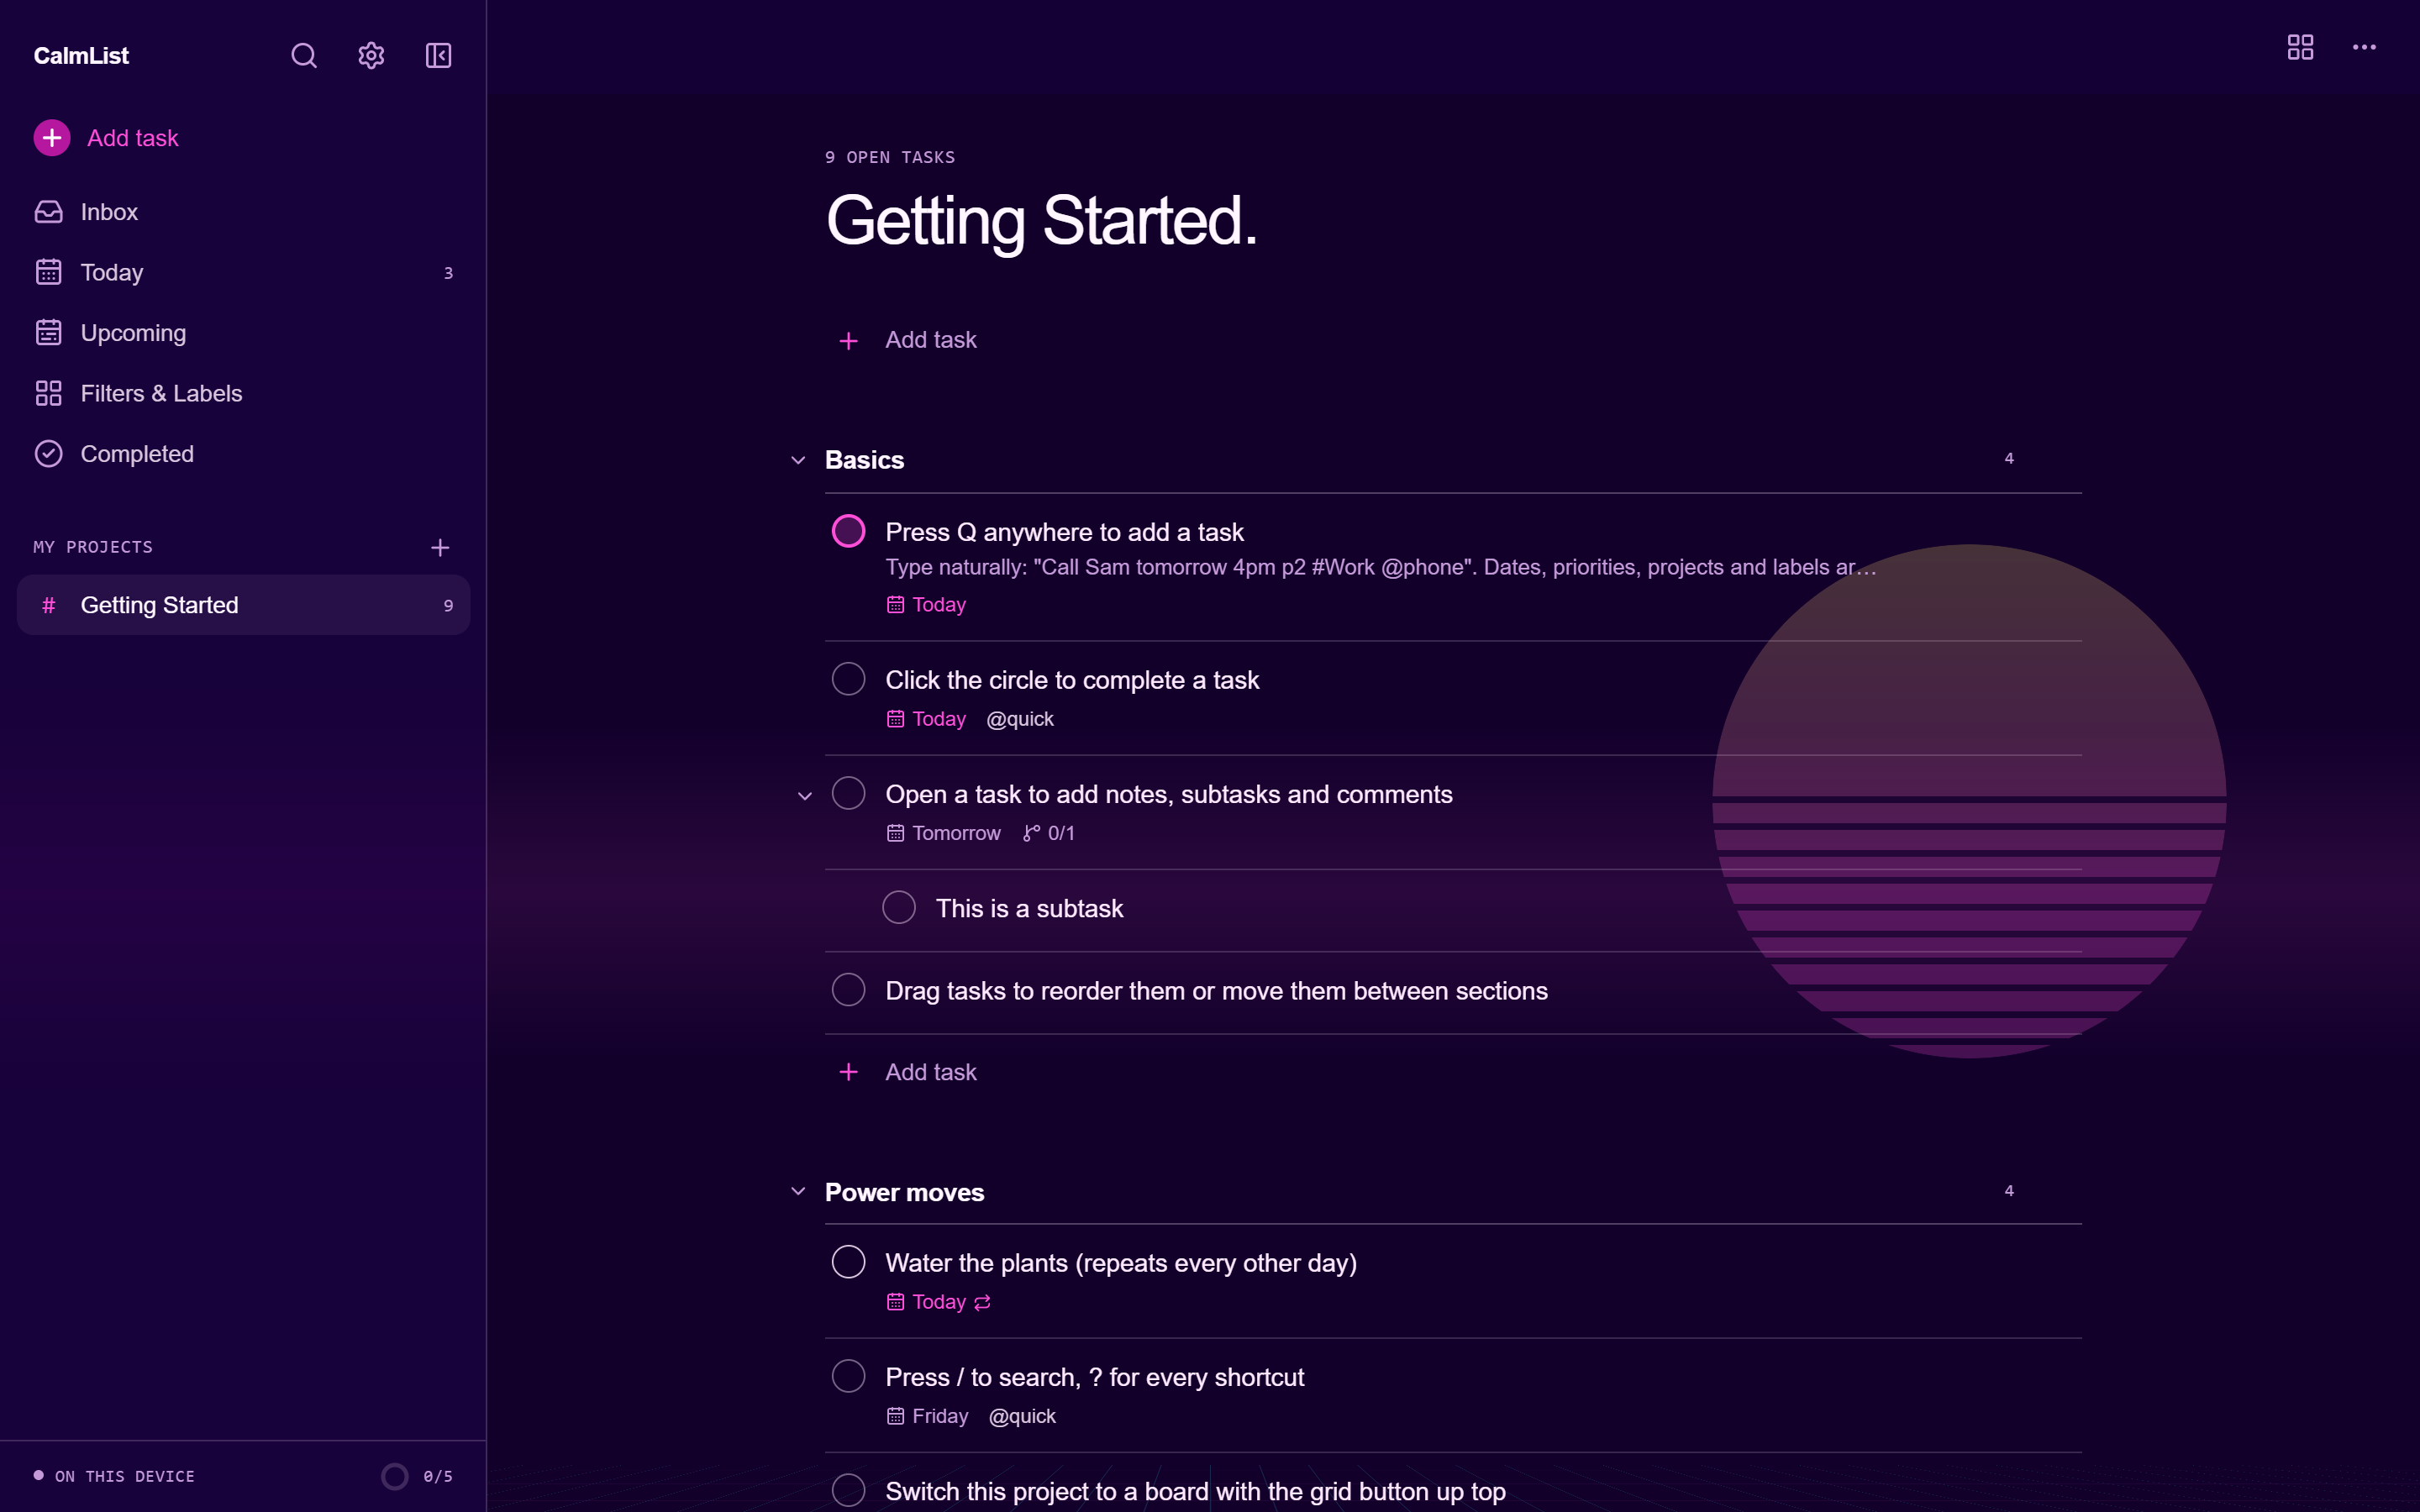Open search with the magnifier icon

click(x=304, y=55)
